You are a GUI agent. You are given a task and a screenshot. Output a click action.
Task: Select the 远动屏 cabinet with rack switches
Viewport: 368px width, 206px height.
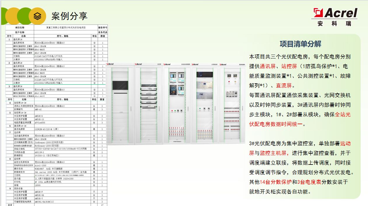tap(148, 104)
